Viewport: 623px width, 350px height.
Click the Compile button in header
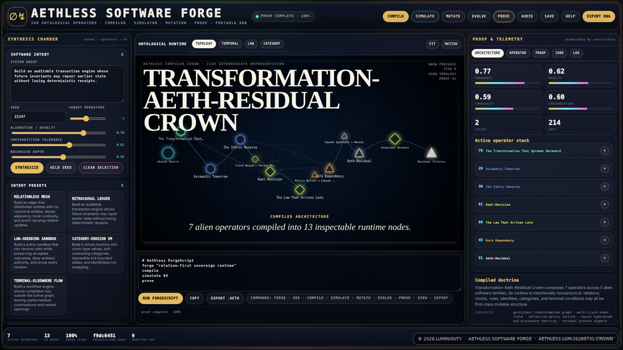(395, 16)
